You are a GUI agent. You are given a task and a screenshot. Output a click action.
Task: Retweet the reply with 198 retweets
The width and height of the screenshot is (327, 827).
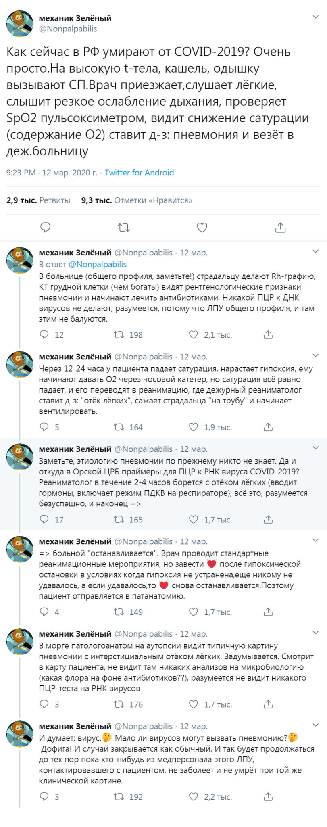coord(119,335)
